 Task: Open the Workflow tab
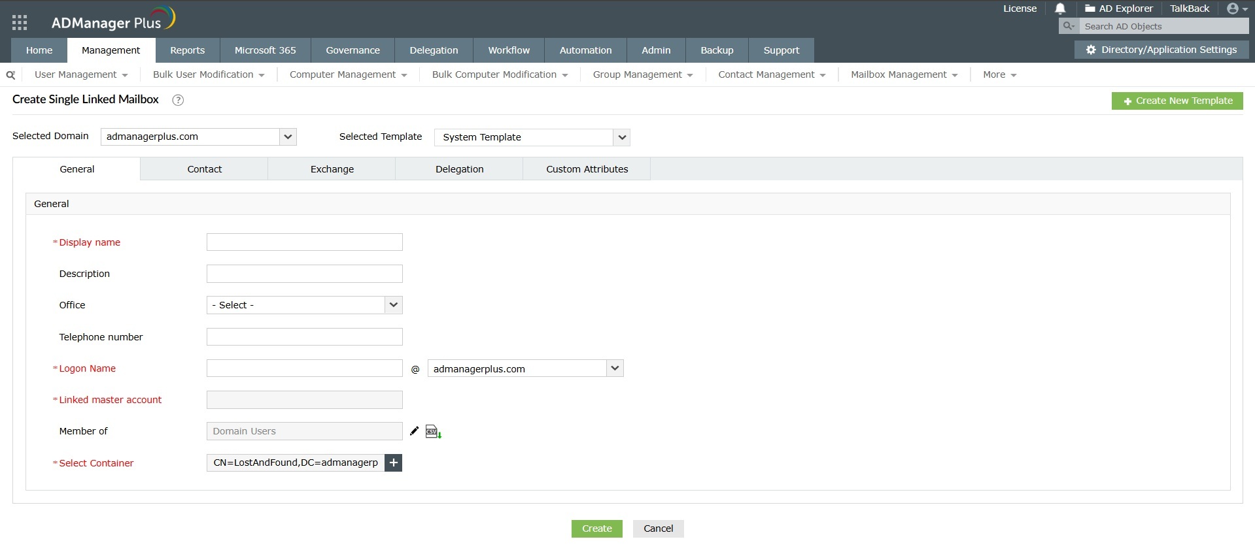(509, 50)
